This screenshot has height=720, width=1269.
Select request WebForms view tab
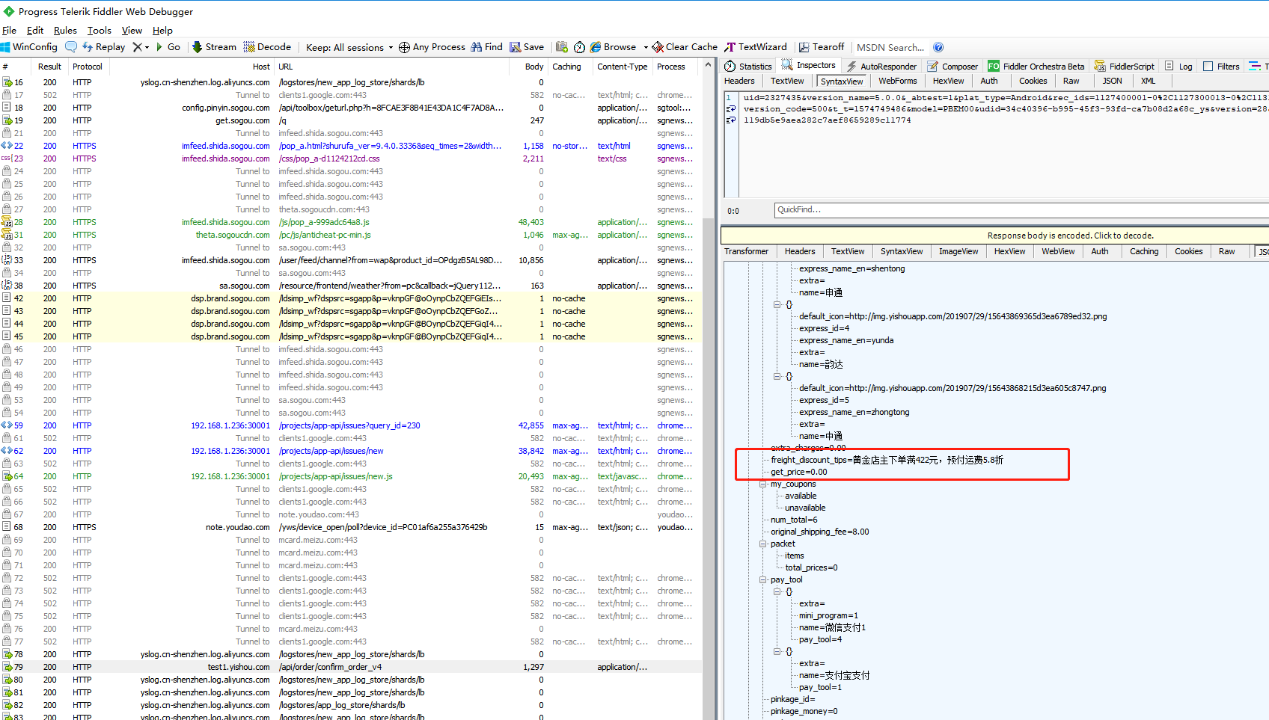(897, 81)
